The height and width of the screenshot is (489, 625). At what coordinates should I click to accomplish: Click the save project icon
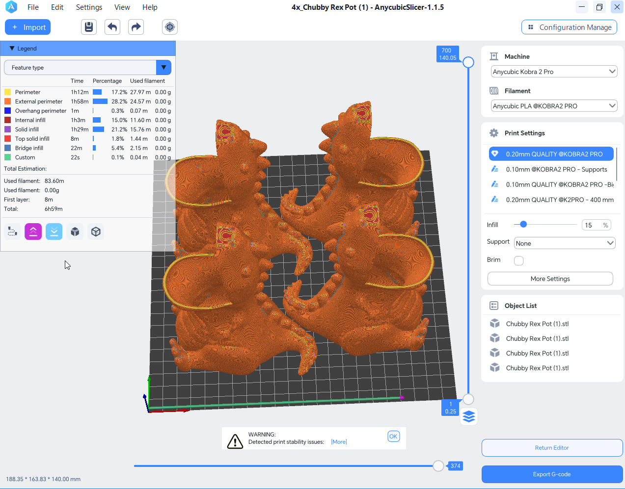(x=89, y=27)
